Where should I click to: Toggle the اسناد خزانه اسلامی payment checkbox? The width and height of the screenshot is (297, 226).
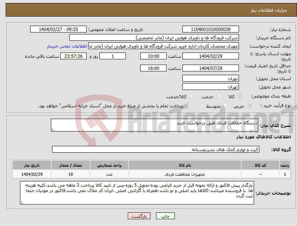(x=189, y=105)
